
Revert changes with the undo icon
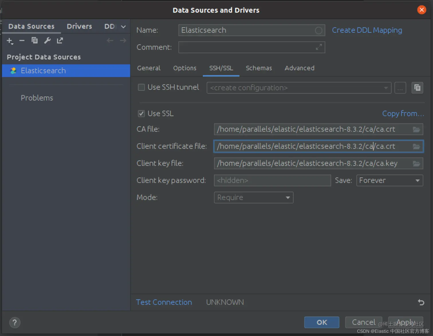pyautogui.click(x=420, y=302)
